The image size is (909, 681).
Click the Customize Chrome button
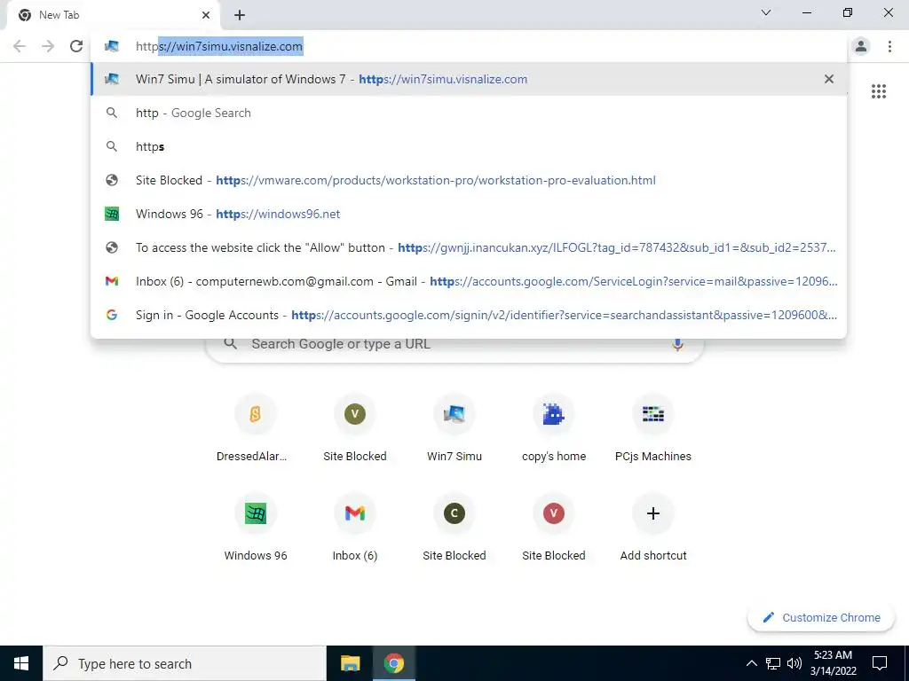(821, 617)
